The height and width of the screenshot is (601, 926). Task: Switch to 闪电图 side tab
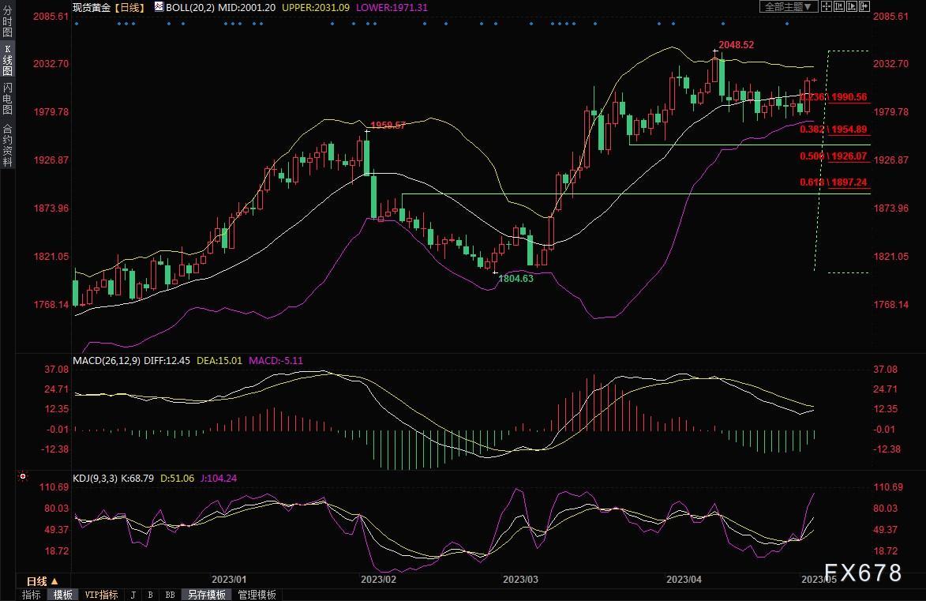click(x=7, y=98)
